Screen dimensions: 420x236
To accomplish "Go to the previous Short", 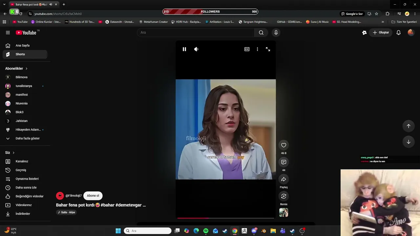I will tap(409, 126).
